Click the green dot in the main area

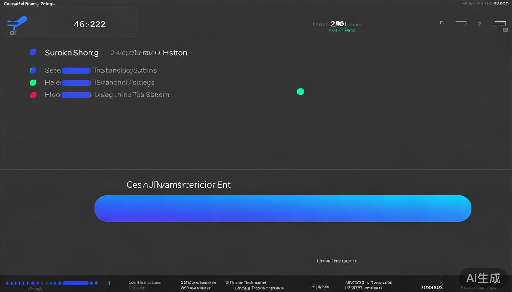[300, 91]
